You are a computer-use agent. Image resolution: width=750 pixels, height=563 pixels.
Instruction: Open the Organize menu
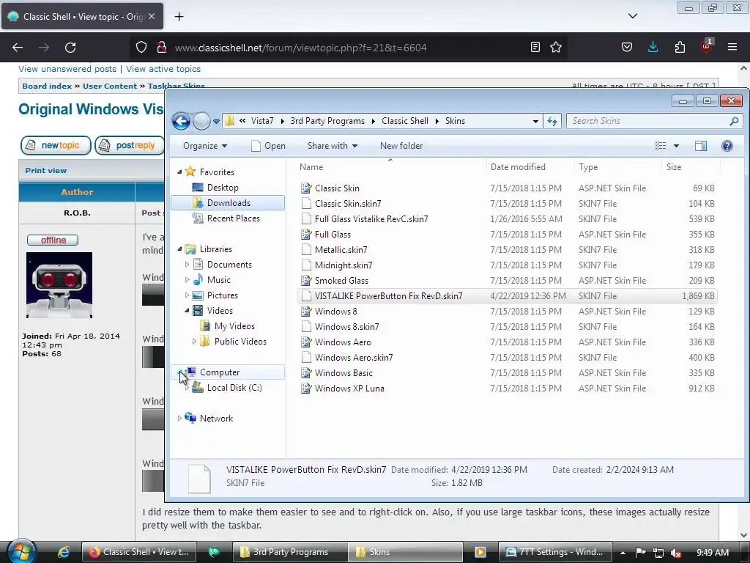[x=205, y=146]
